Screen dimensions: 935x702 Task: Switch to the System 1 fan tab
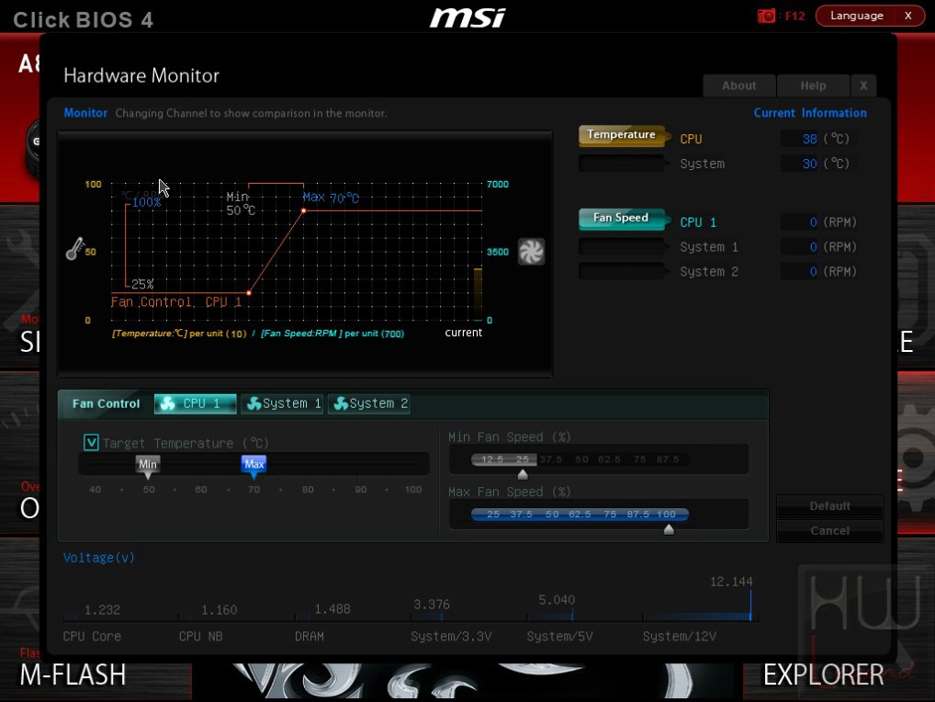click(x=282, y=403)
